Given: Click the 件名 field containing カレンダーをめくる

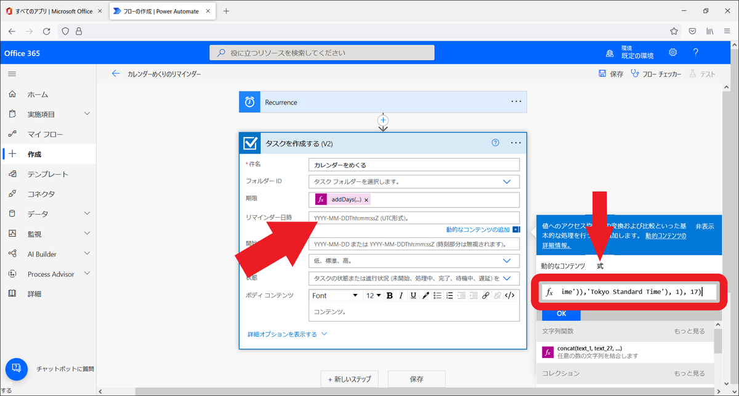Looking at the screenshot, I should click(x=414, y=165).
